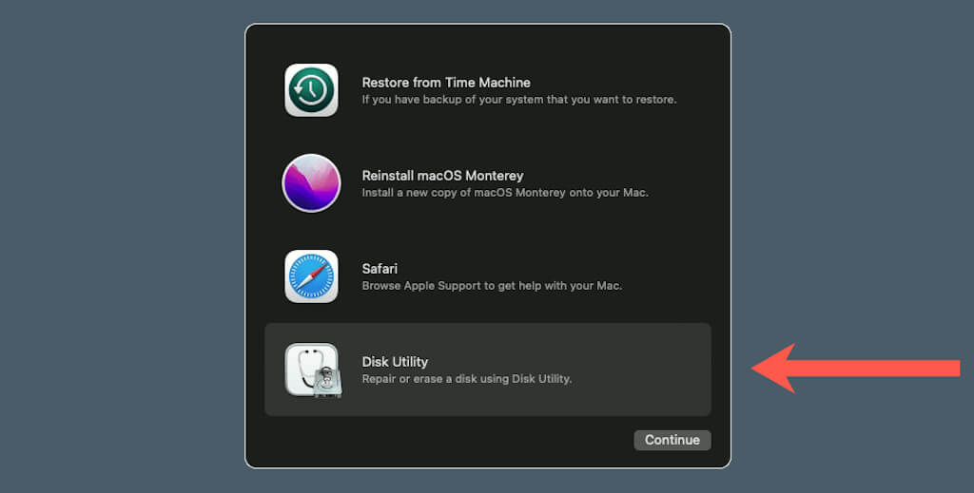The image size is (974, 493).
Task: Click the Continue button
Action: [x=672, y=440]
